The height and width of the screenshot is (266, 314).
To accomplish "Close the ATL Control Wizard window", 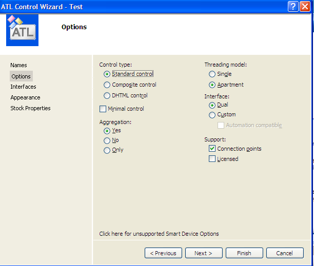I will click(305, 7).
